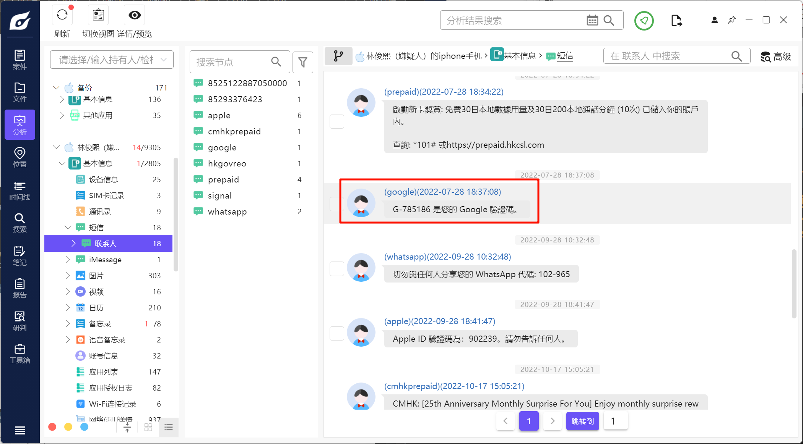Click the filter funnel icon
Screen dimensions: 803x444
click(302, 62)
